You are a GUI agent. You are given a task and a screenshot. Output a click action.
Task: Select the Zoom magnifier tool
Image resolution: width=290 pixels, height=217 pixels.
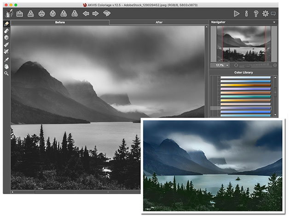tap(6, 73)
